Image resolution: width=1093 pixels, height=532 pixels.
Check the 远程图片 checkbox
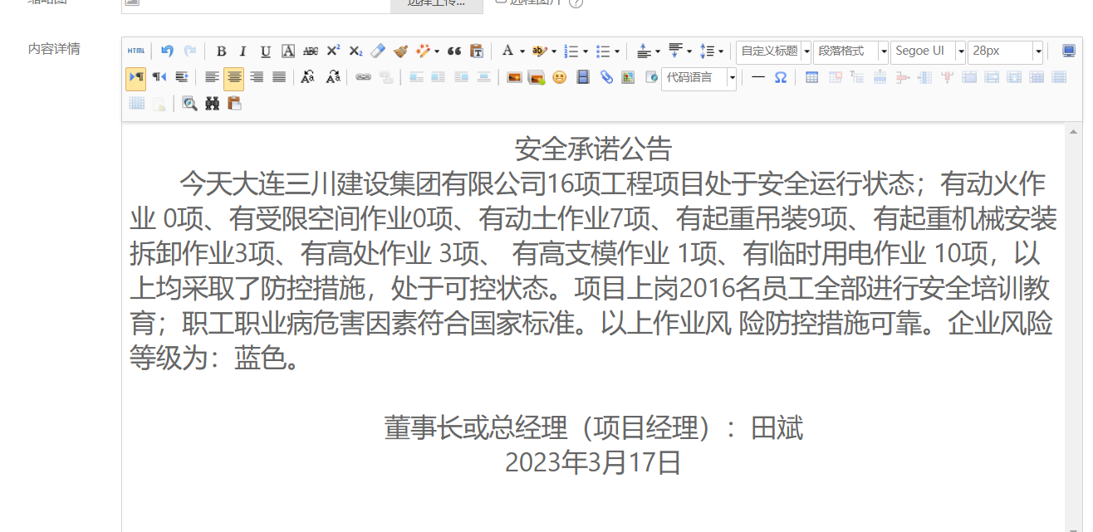(500, 2)
